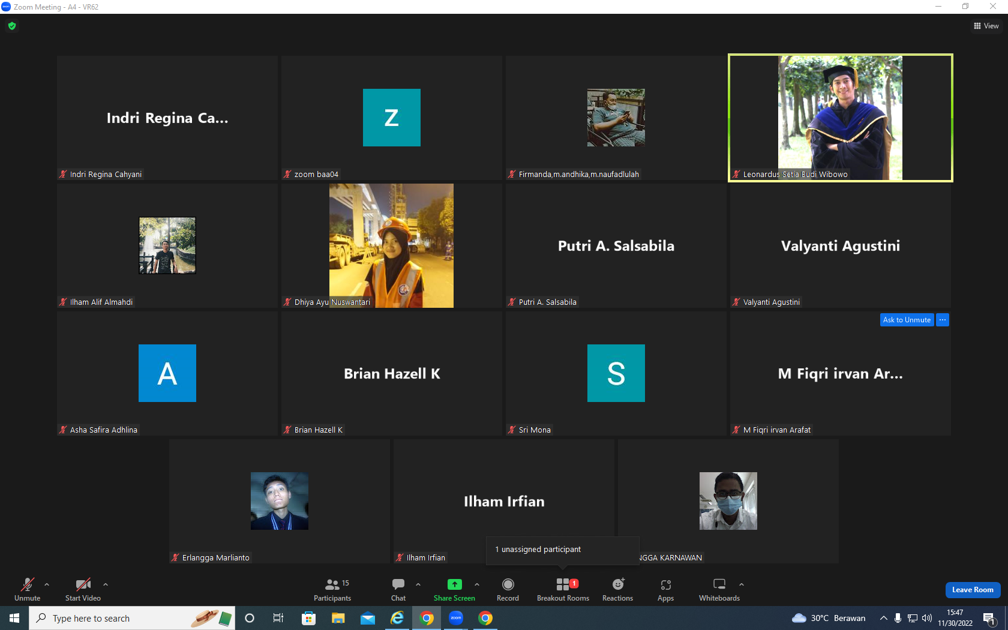Click the Leave Room button

click(973, 590)
